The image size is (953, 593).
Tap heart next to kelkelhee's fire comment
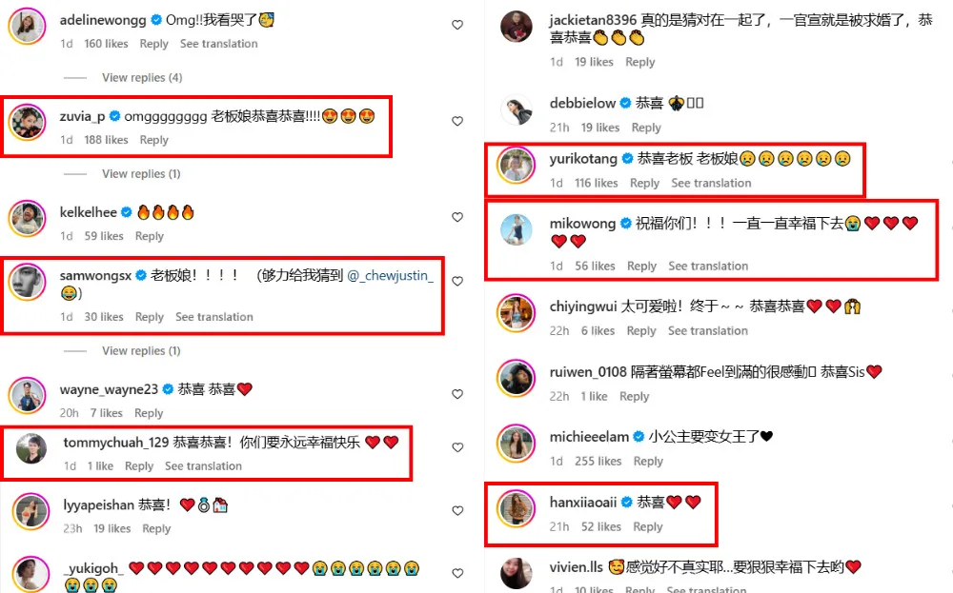click(x=457, y=217)
